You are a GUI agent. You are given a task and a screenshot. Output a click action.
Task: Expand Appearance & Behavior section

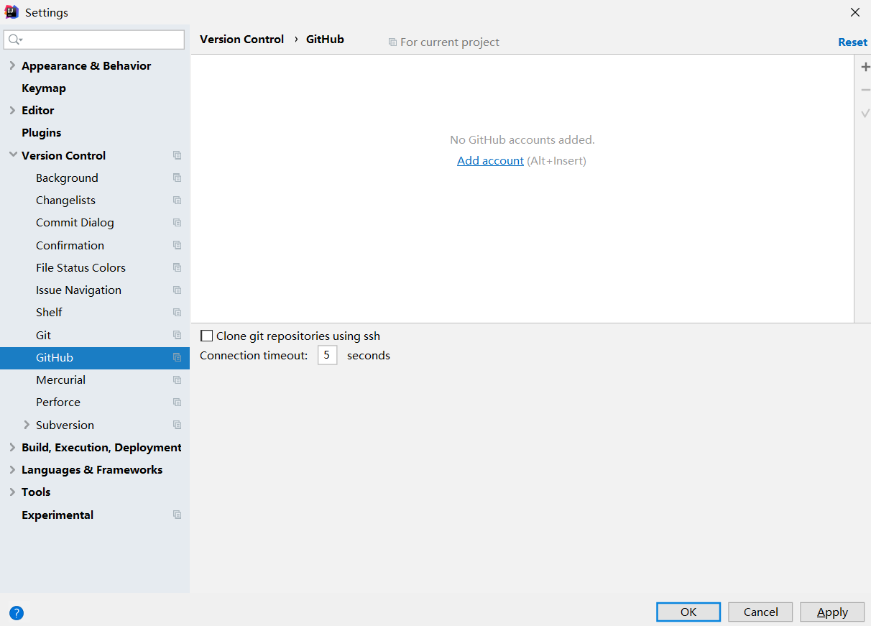click(12, 65)
